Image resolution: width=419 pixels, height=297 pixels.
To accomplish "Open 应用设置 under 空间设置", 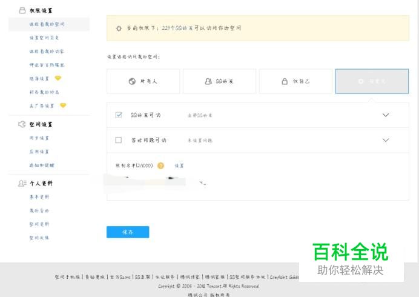I will (39, 152).
